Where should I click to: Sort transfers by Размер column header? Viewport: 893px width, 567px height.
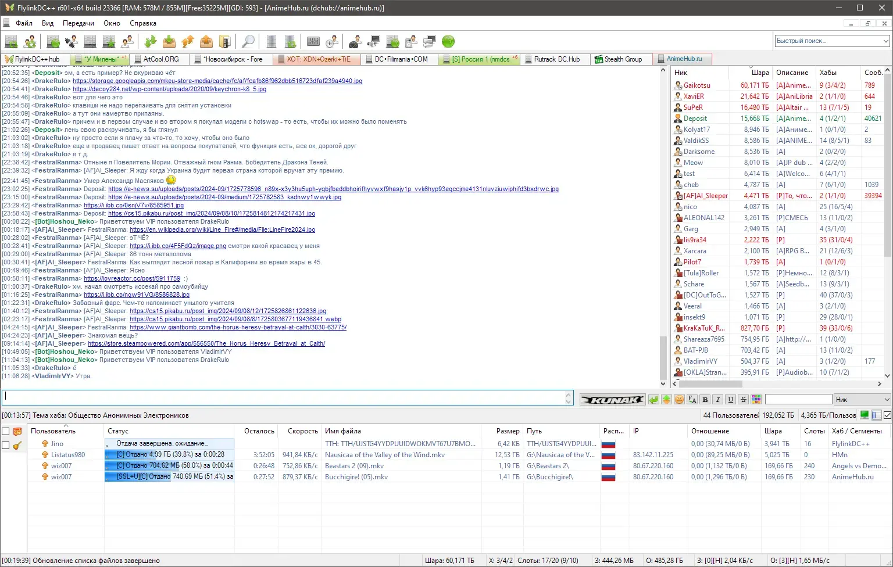tap(502, 431)
